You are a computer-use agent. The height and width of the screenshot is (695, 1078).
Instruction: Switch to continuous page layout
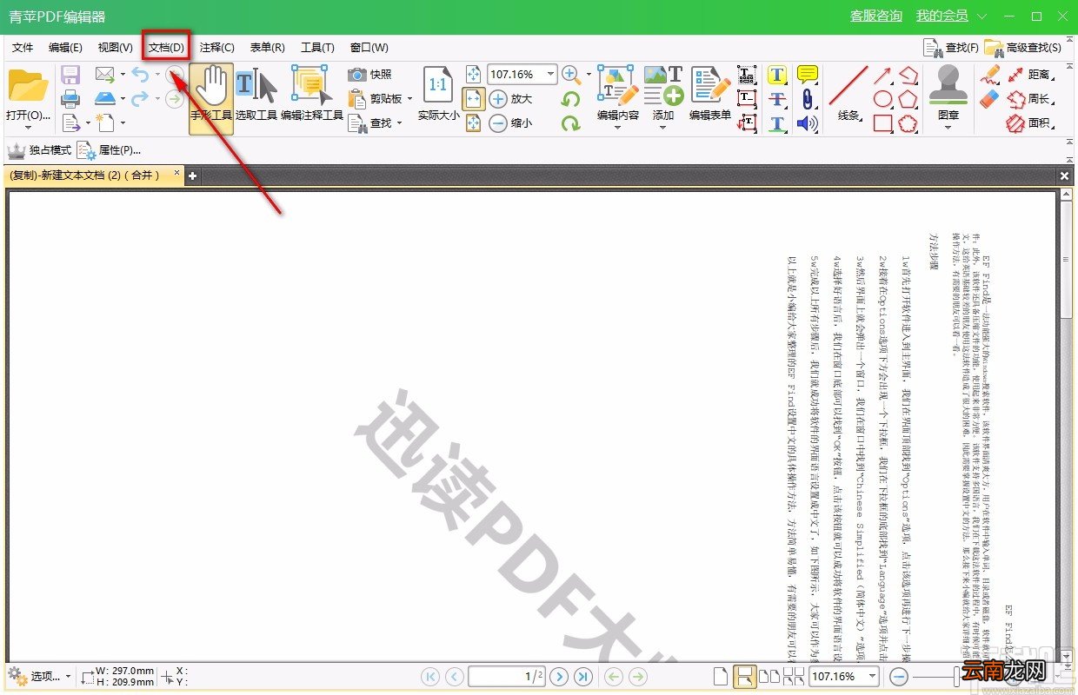tap(744, 676)
